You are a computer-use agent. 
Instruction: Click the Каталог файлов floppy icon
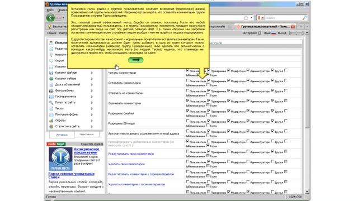51,73
